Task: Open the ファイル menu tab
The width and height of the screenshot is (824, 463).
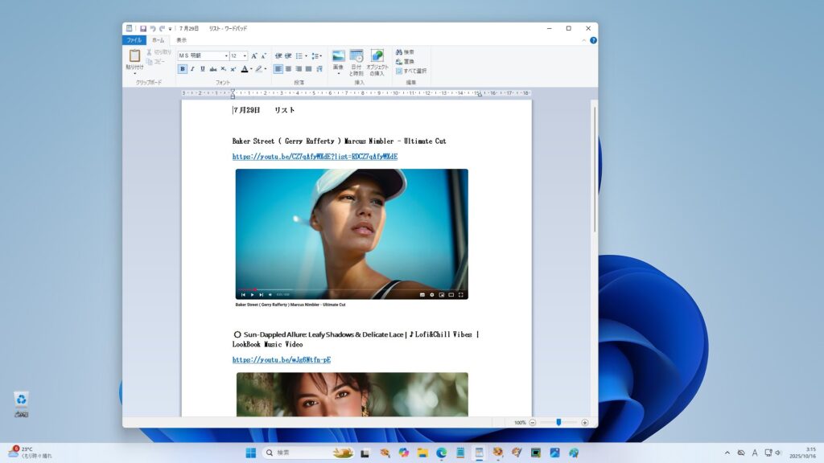Action: 134,39
